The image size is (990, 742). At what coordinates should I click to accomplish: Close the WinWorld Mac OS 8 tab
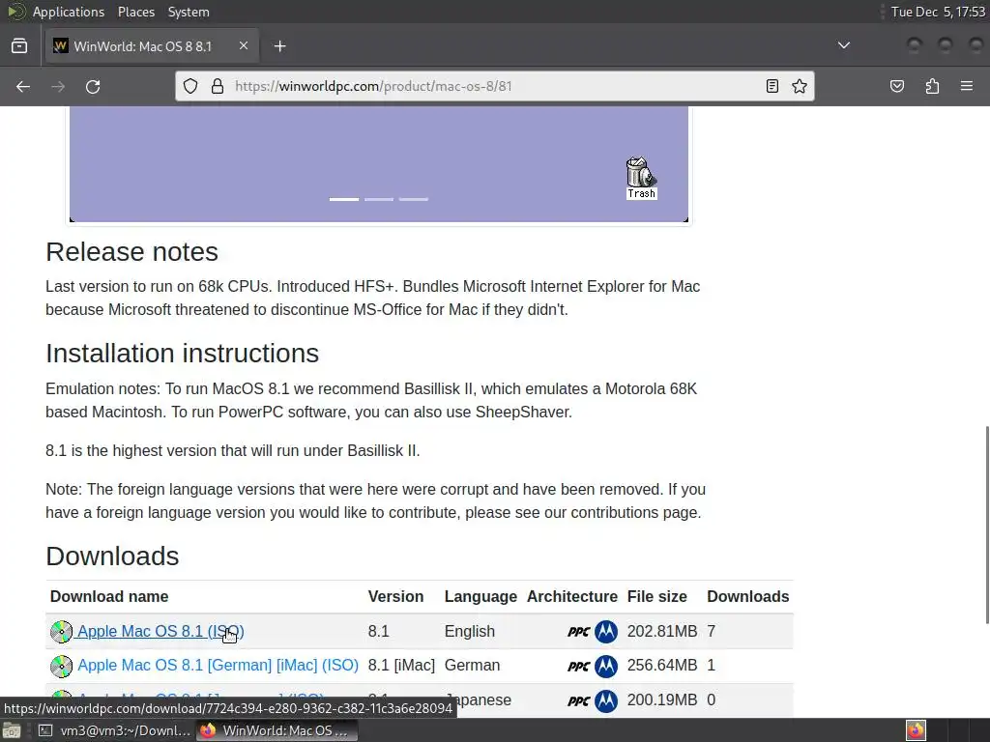[x=243, y=45]
